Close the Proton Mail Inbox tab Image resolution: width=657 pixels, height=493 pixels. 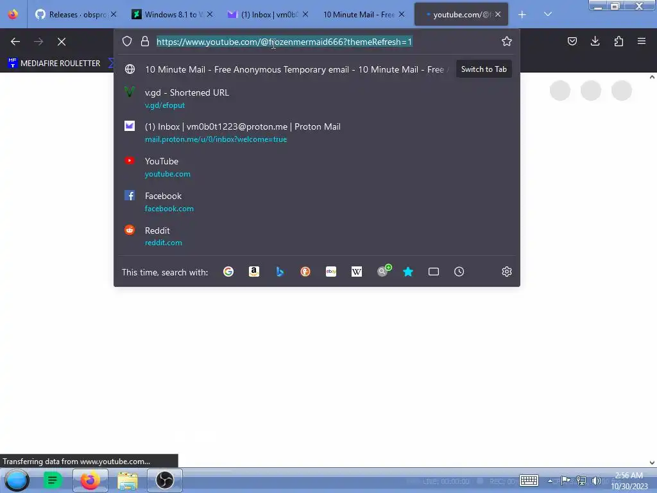pos(305,14)
